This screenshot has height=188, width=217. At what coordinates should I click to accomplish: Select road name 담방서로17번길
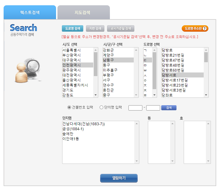coord(183,80)
